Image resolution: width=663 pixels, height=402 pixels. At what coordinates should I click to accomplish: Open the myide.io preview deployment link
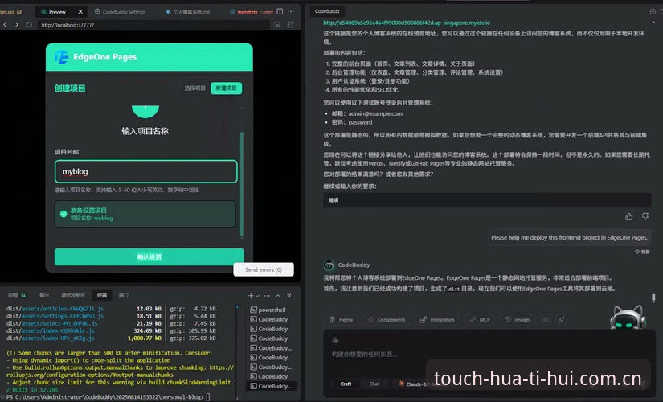[407, 23]
